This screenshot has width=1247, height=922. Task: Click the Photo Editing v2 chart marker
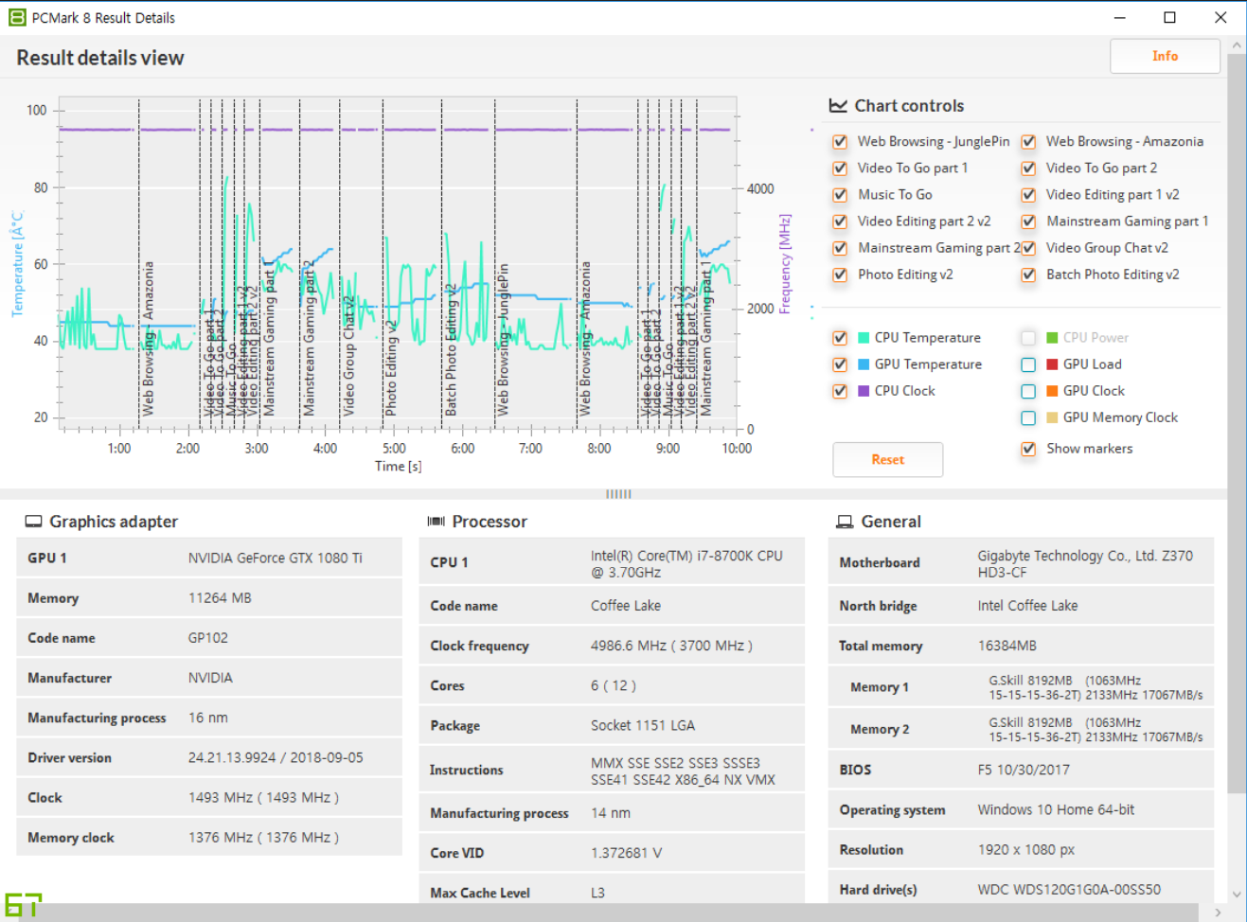pyautogui.click(x=390, y=367)
